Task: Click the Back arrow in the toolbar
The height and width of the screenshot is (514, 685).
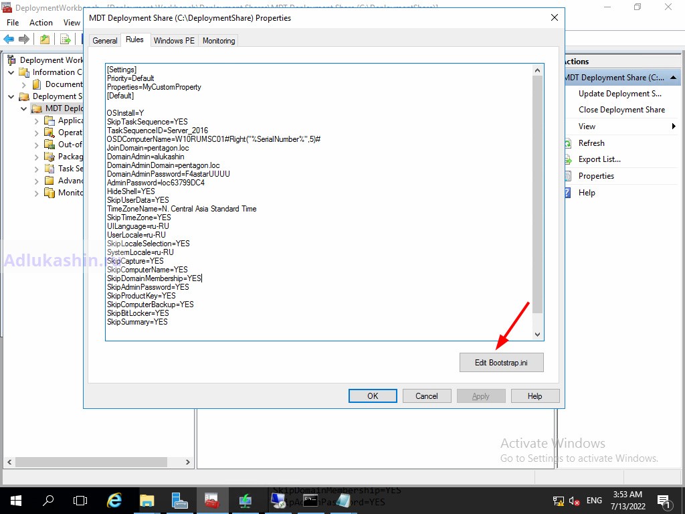Action: 9,39
